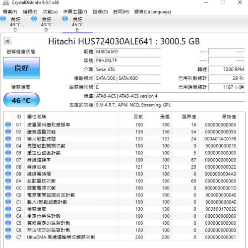Select the 重定位磁區計數 attribute row
The image size is (248, 248).
click(x=122, y=153)
